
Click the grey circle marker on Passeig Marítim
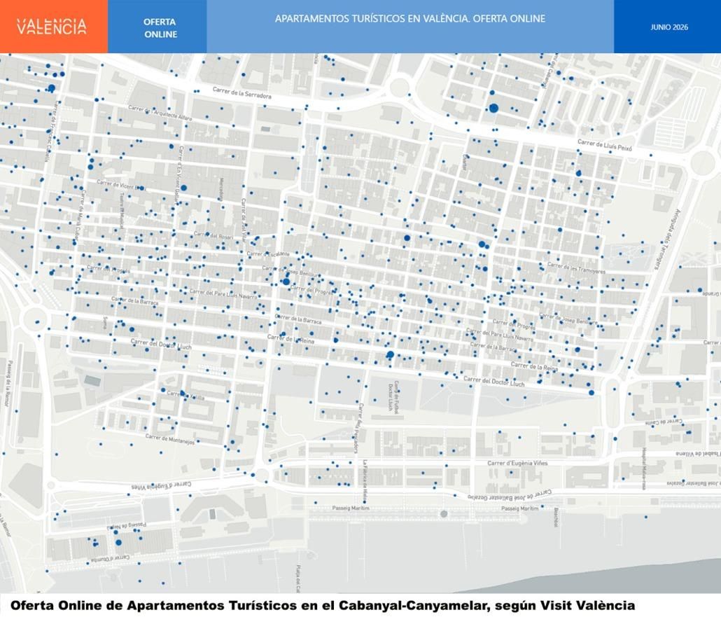tap(444, 513)
